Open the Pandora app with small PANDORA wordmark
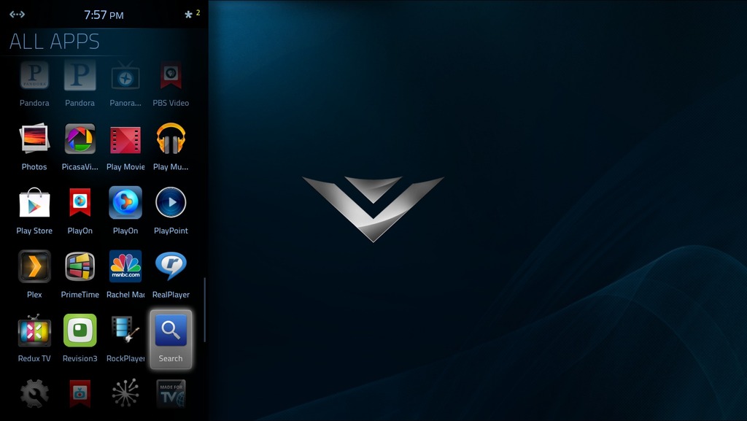The width and height of the screenshot is (747, 421). 34,83
